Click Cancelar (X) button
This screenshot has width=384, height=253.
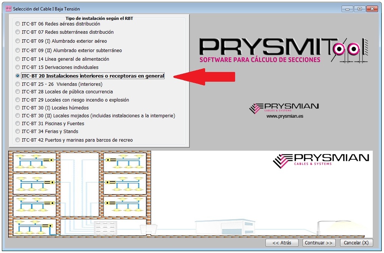pos(356,243)
